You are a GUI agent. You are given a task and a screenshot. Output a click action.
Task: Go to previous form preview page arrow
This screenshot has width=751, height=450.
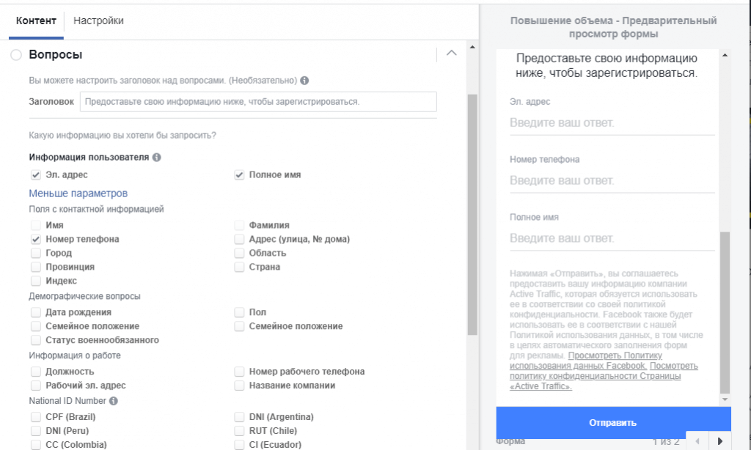tap(697, 441)
